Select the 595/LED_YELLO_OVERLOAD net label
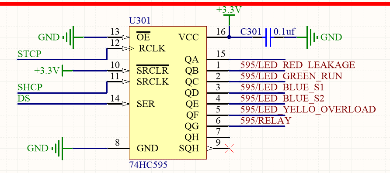The width and height of the screenshot is (390, 173). (x=308, y=109)
